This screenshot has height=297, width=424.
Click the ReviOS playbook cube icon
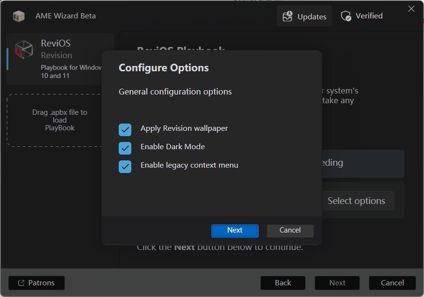(x=24, y=49)
